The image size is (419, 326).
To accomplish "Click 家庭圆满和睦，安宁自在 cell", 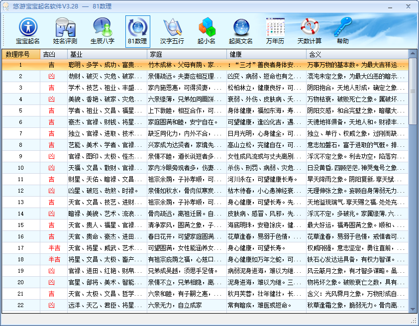I will (187, 122).
